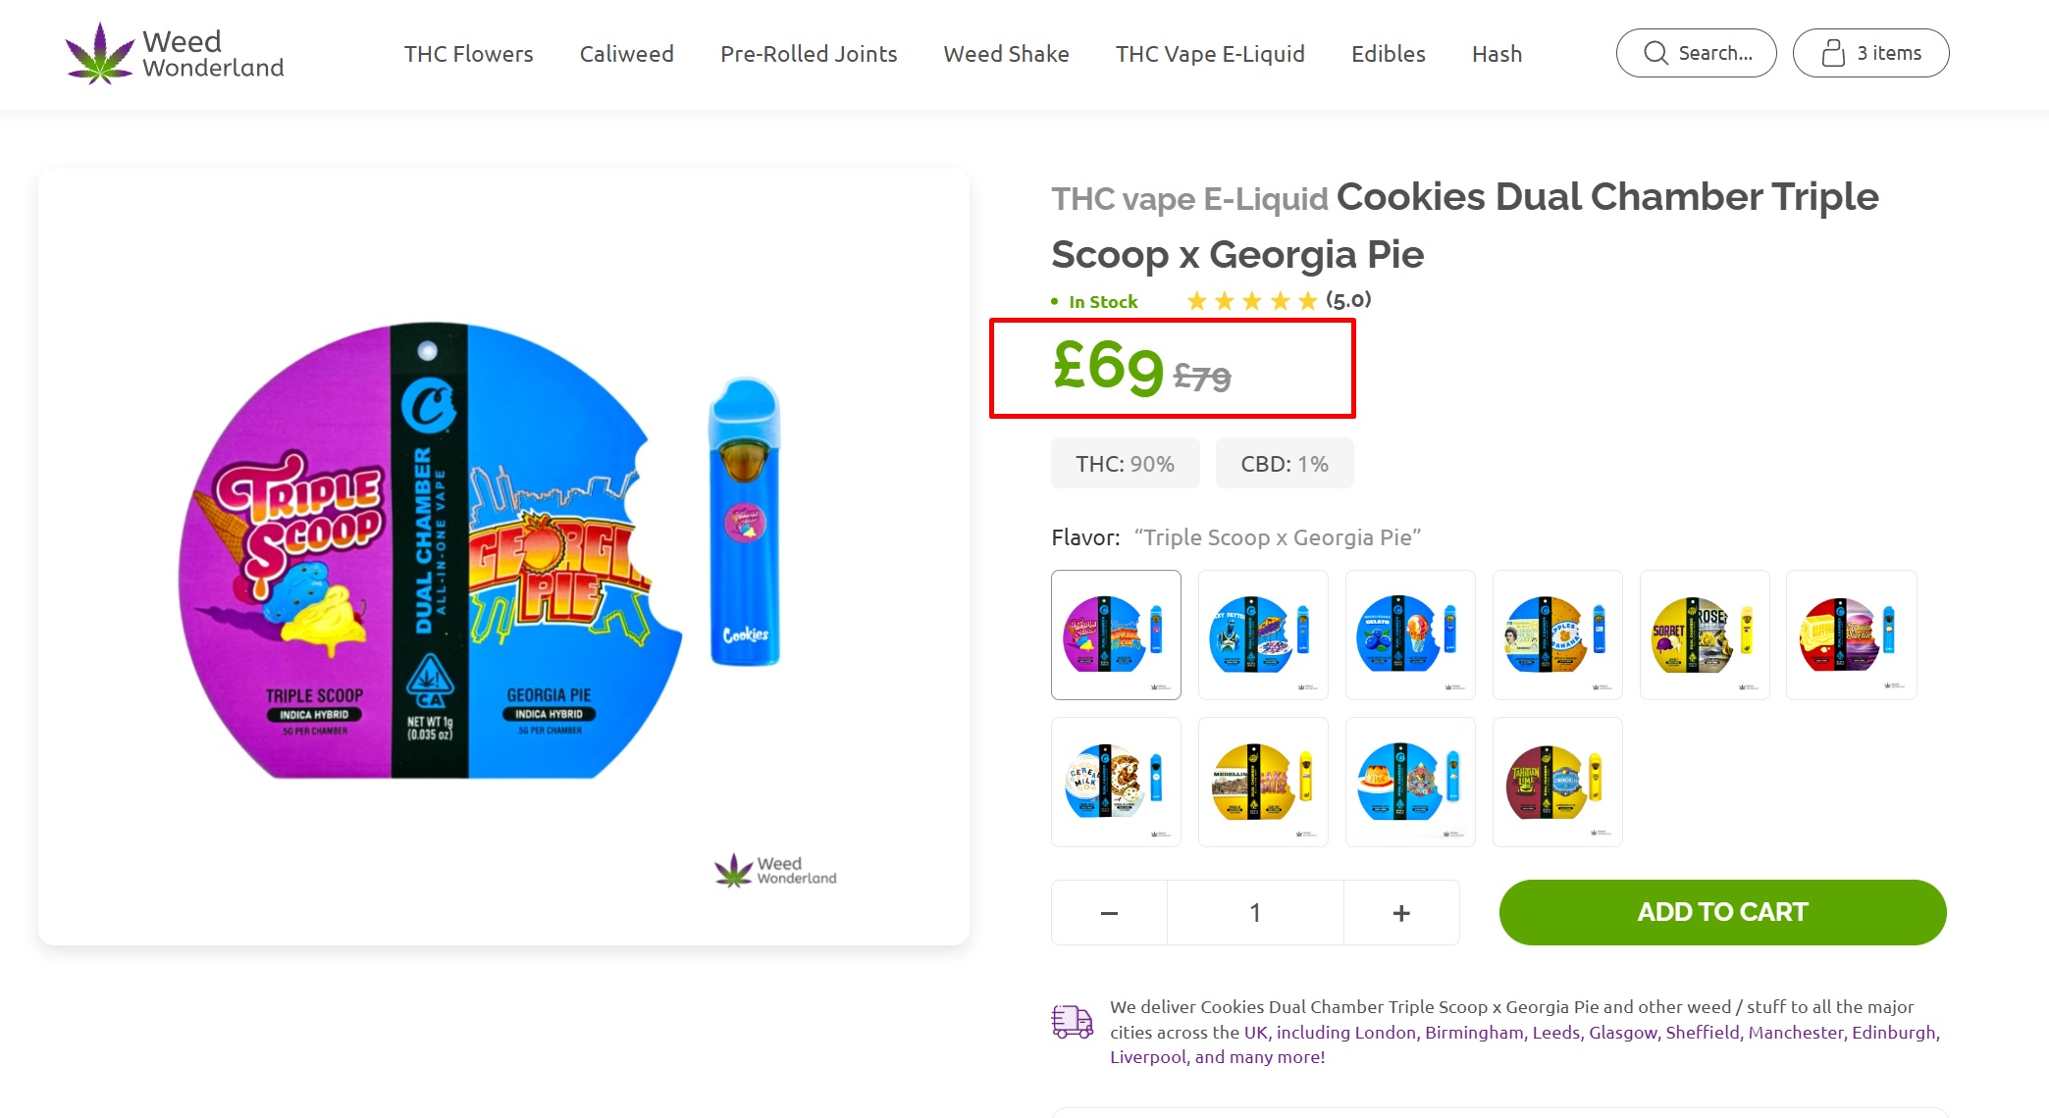Select the Triple Scoop x Georgia Pie flavor
2049x1118 pixels.
pos(1116,635)
